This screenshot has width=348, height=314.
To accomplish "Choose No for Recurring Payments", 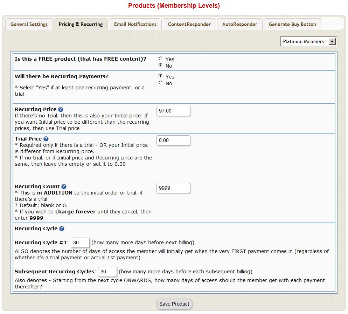I will tap(161, 83).
